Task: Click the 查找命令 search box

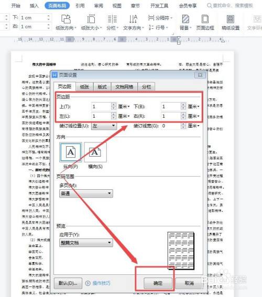Action: coord(230,6)
